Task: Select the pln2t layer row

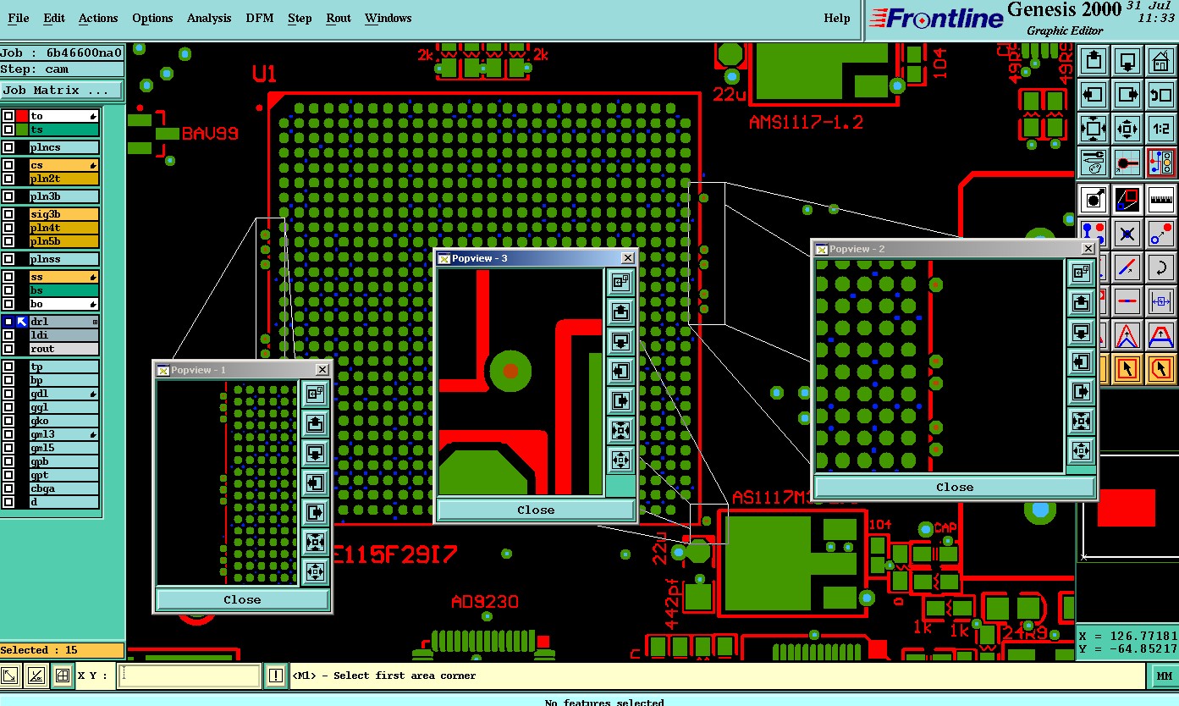Action: pos(64,179)
